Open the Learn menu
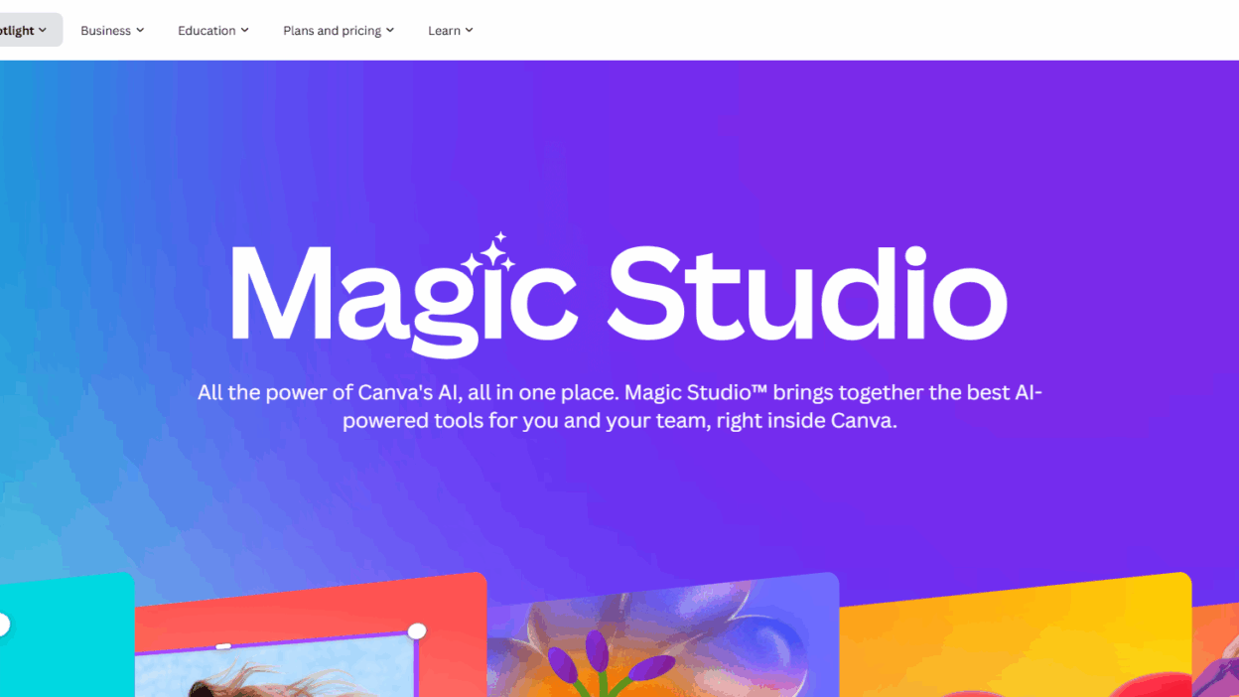The image size is (1239, 697). tap(451, 30)
